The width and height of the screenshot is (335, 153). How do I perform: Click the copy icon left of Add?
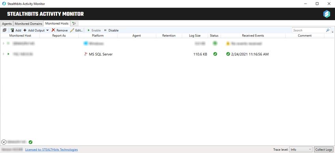pos(4,30)
